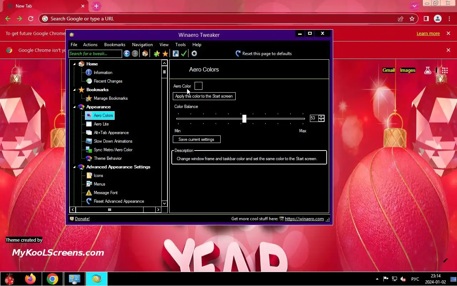The height and width of the screenshot is (286, 457).
Task: Click the Information blue icon
Action: [89, 73]
